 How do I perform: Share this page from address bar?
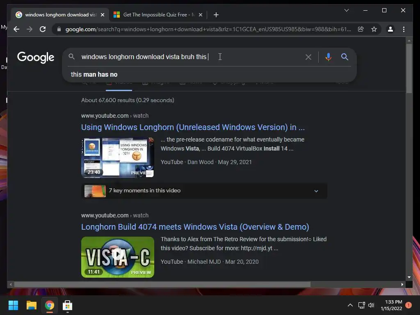[361, 29]
